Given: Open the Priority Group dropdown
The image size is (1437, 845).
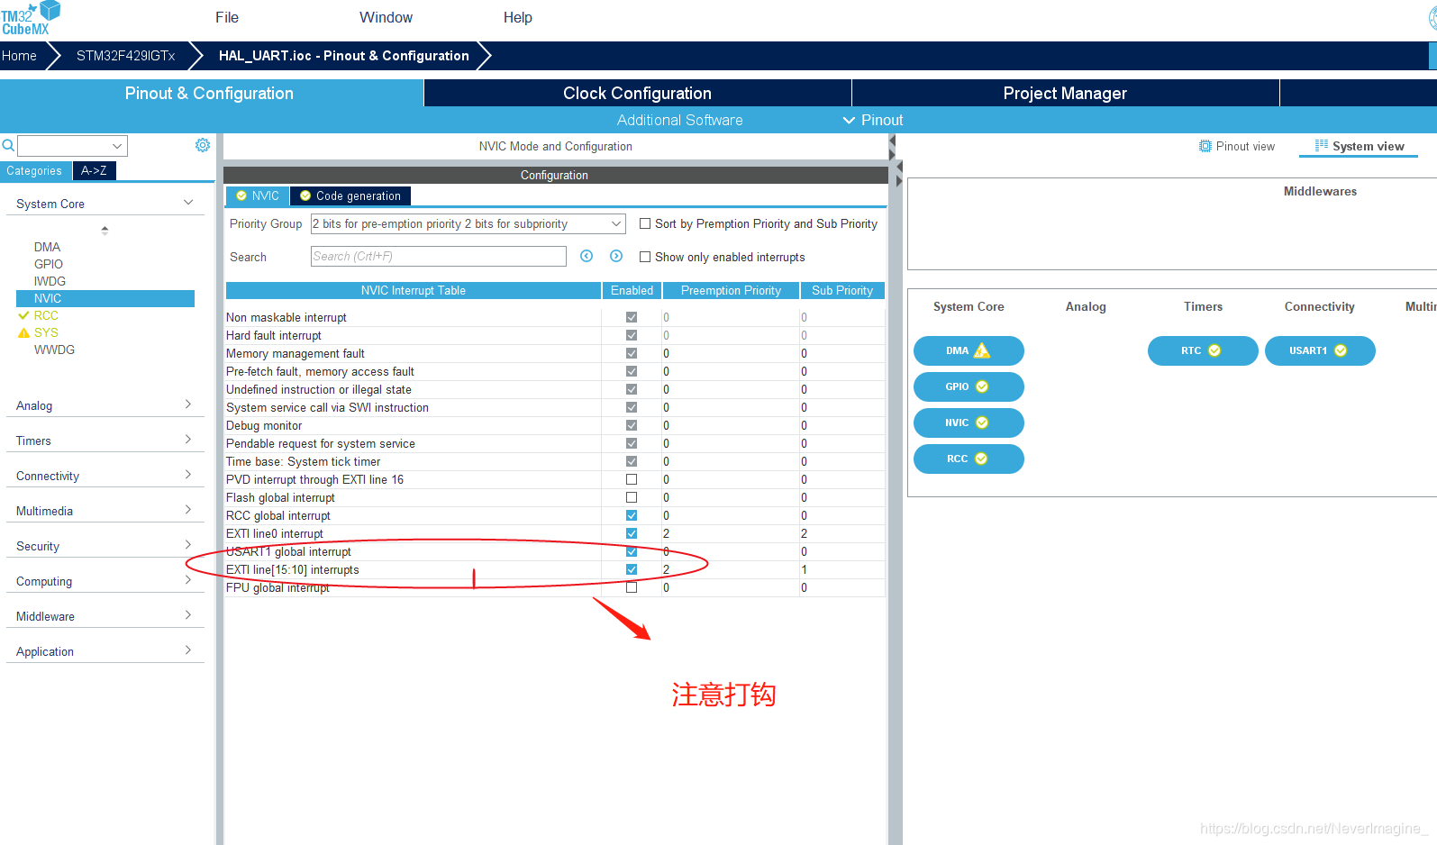Looking at the screenshot, I should coord(468,223).
